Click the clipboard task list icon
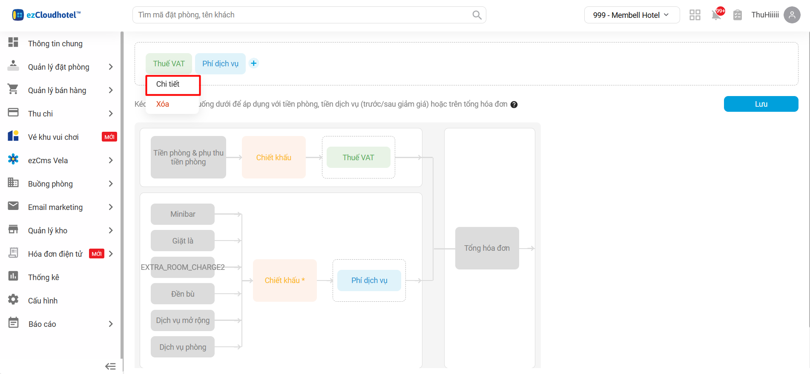810x374 pixels. 737,15
